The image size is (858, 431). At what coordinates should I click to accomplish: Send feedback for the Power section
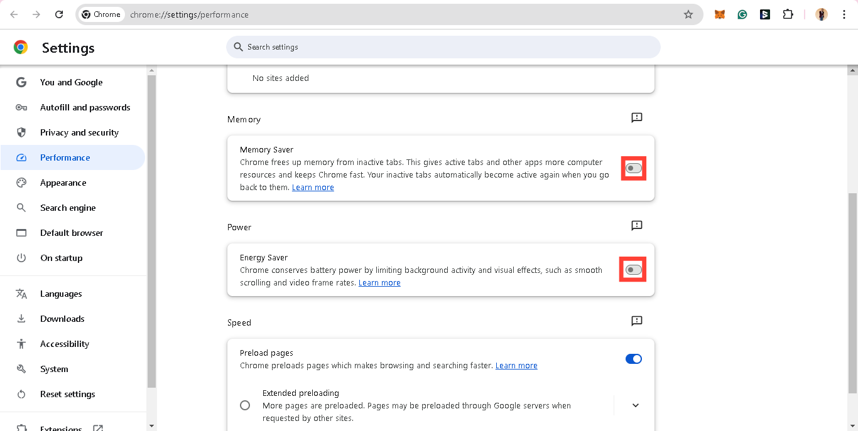click(x=637, y=225)
